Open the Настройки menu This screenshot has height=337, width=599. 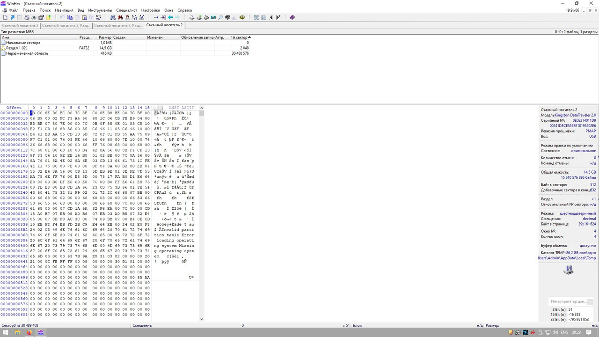click(x=150, y=10)
